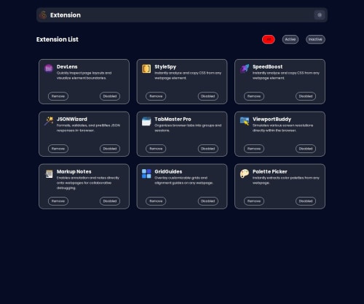The height and width of the screenshot is (304, 364).
Task: Click TabMaster Pro description about browser tabs
Action: pyautogui.click(x=188, y=128)
